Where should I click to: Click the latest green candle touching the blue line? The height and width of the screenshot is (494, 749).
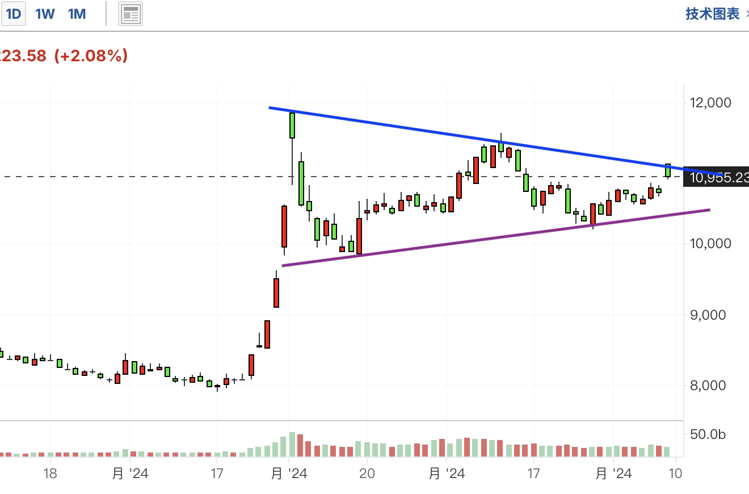[x=668, y=170]
